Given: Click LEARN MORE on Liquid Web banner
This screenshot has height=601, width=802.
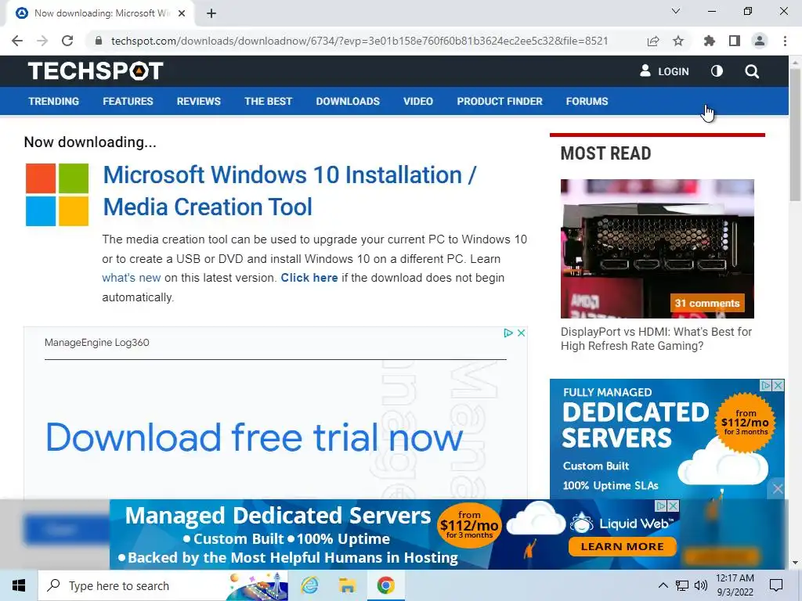Looking at the screenshot, I should click(x=622, y=546).
